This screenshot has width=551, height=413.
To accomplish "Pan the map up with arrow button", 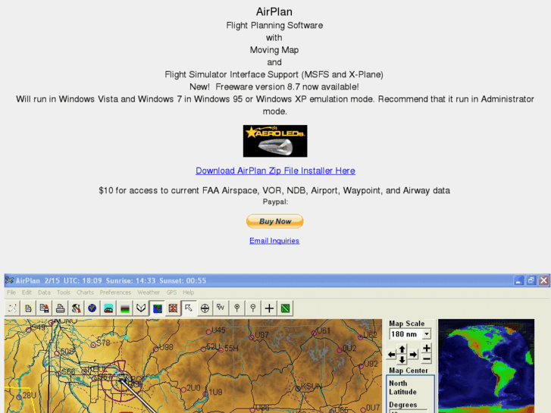I will pyautogui.click(x=402, y=349).
